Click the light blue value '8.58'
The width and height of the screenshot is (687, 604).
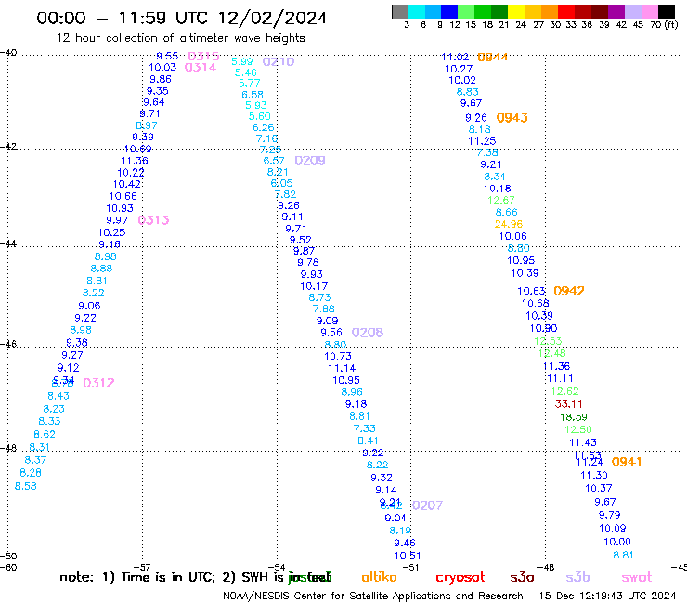click(26, 486)
